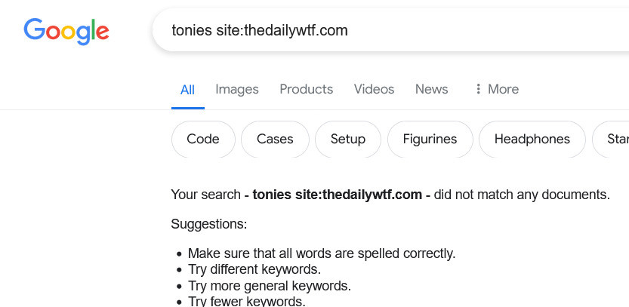Switch to the Images tab
The width and height of the screenshot is (629, 307).
click(x=237, y=89)
